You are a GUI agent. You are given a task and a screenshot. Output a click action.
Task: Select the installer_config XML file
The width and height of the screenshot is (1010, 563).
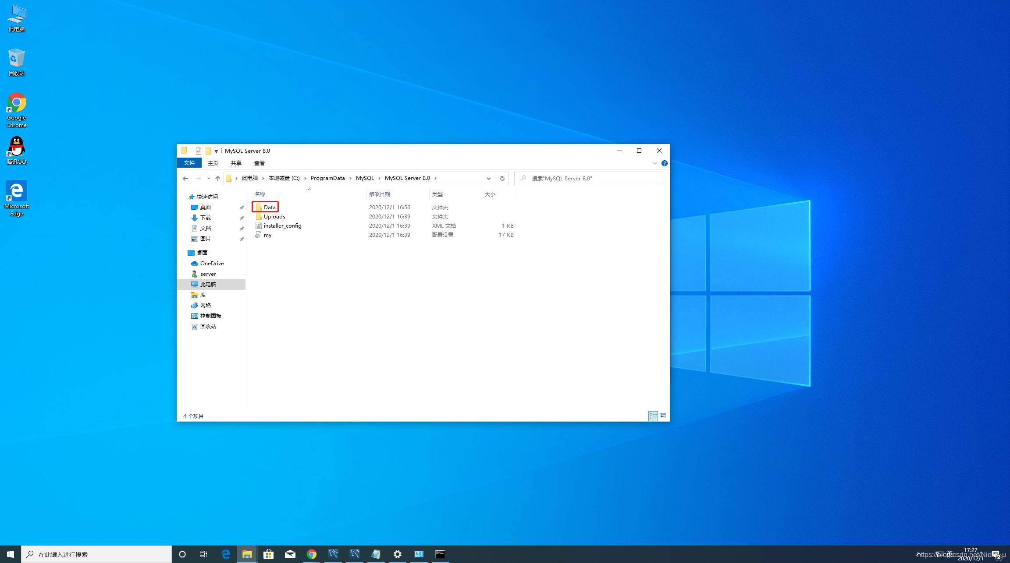point(282,226)
